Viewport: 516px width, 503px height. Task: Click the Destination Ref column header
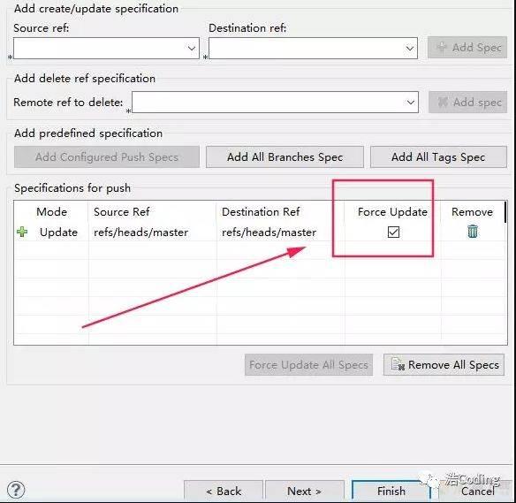[261, 211]
